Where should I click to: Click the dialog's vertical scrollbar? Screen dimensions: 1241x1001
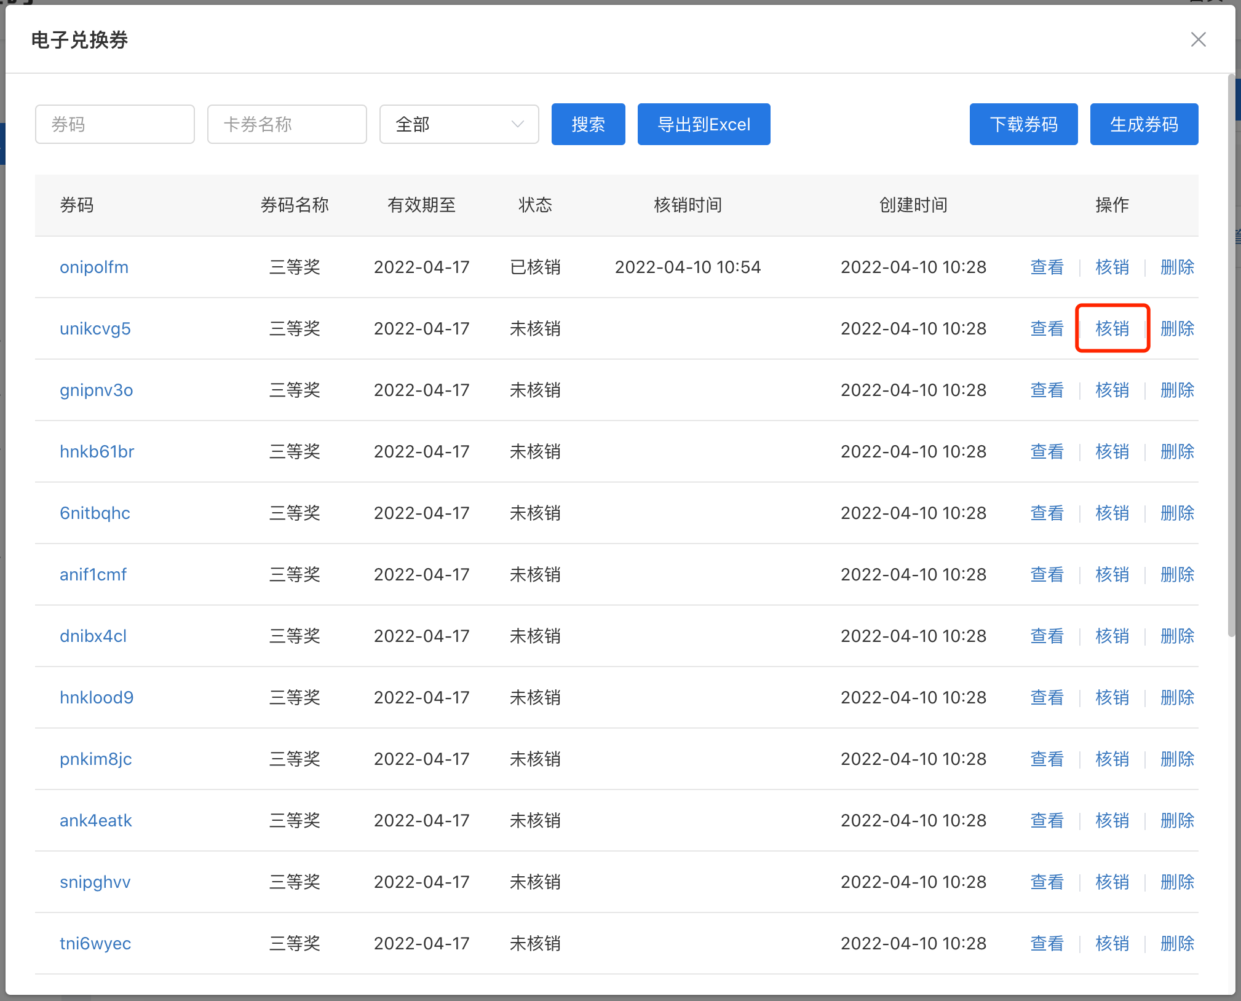point(1231,355)
